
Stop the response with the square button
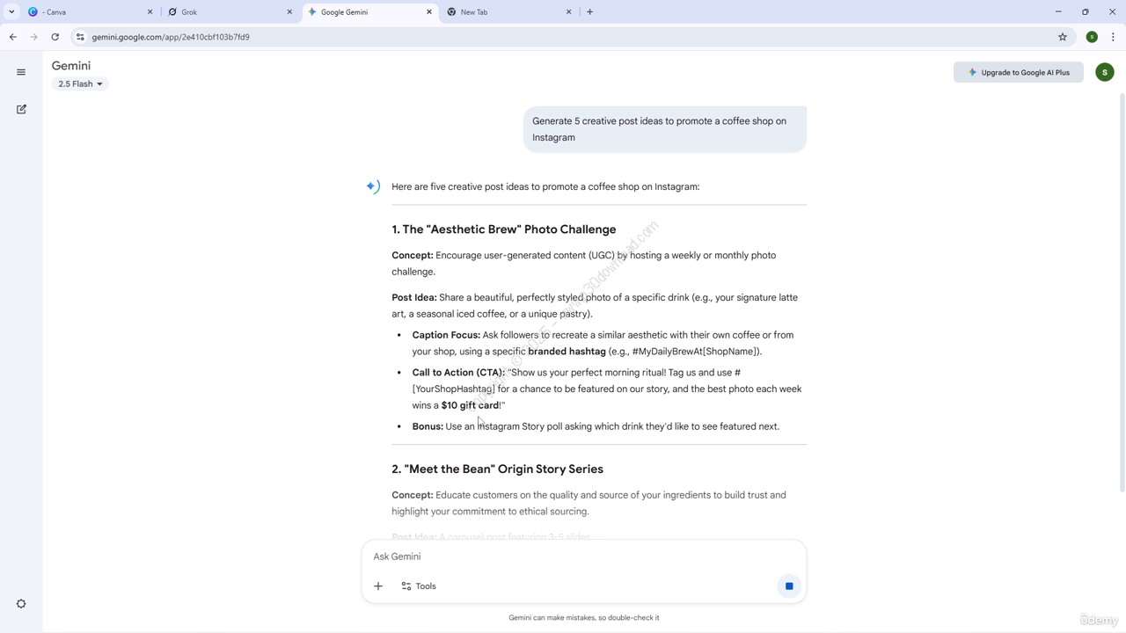pyautogui.click(x=789, y=586)
